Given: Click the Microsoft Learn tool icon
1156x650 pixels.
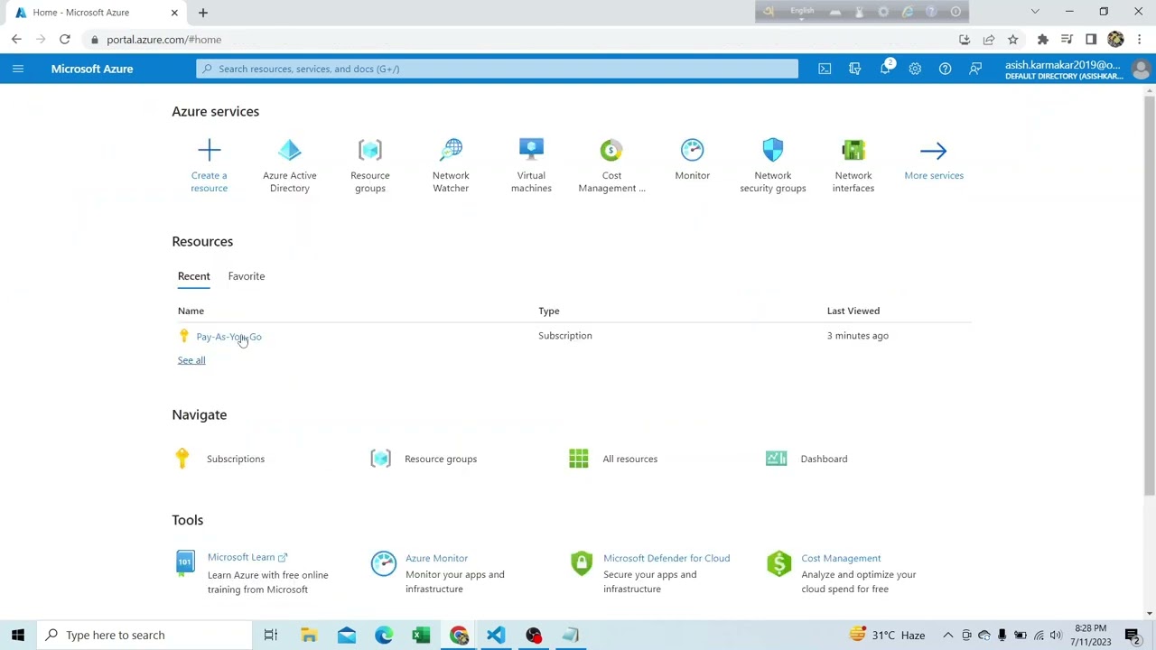Looking at the screenshot, I should [x=185, y=563].
